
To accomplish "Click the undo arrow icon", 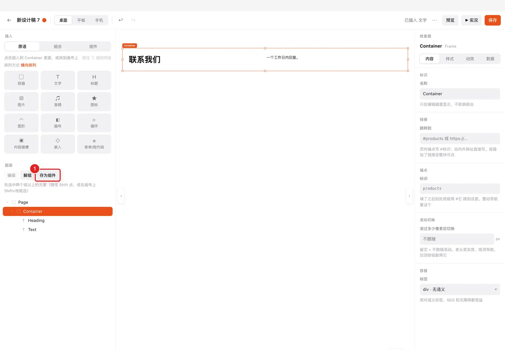I will coord(121,20).
